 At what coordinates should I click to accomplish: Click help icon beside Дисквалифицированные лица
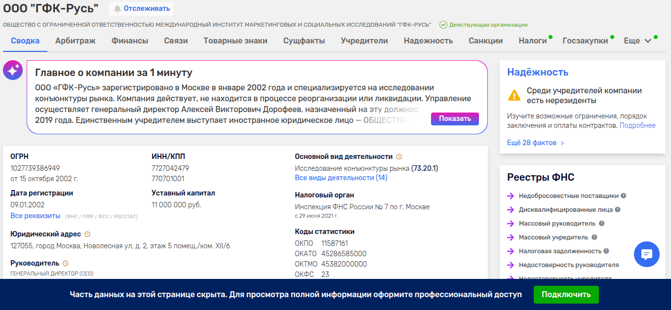[618, 209]
